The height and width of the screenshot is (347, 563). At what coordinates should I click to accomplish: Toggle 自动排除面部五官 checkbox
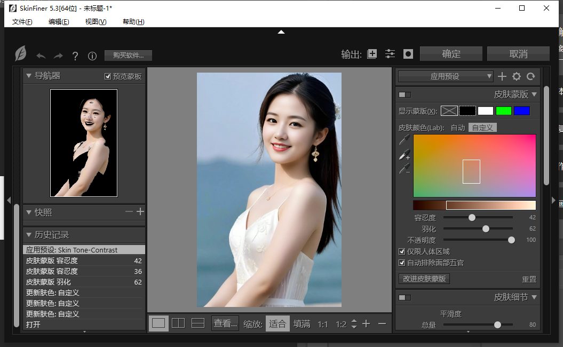click(x=402, y=263)
